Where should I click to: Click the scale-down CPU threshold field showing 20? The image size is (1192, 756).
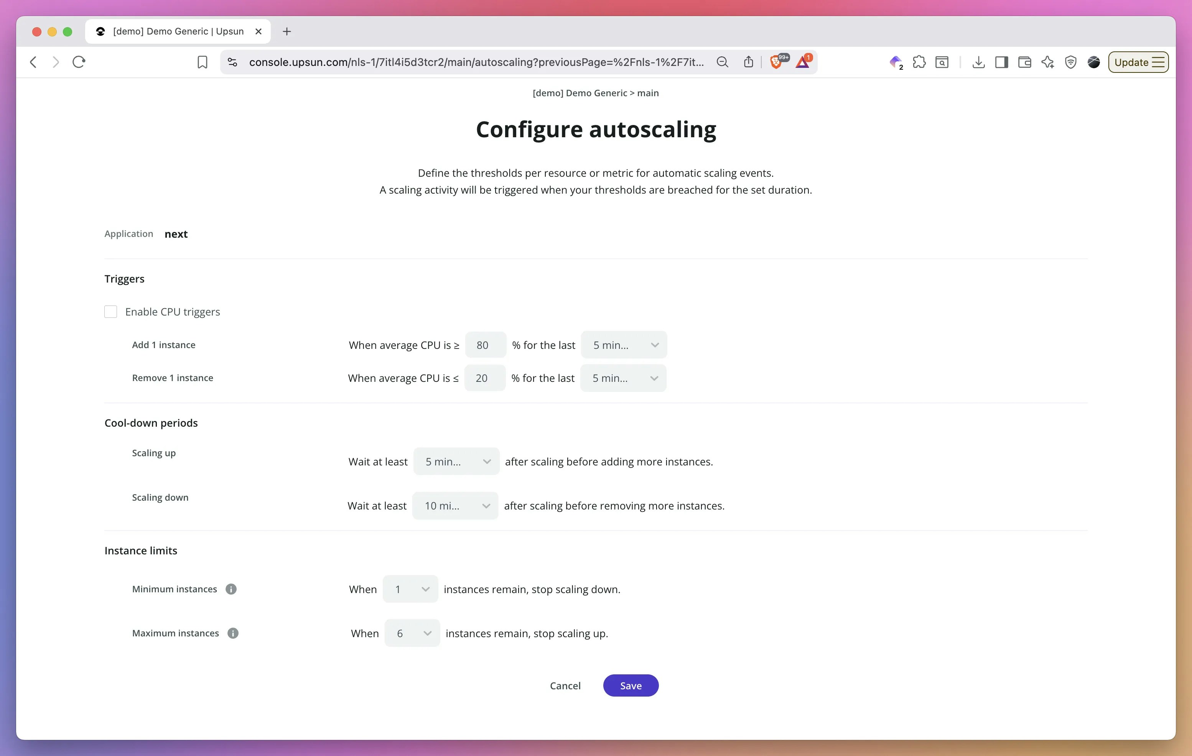pos(484,378)
